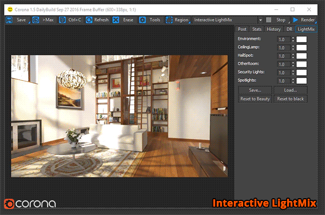Viewport: 325px width, 215px height.
Task: Select the LightMix tab
Action: pyautogui.click(x=306, y=29)
